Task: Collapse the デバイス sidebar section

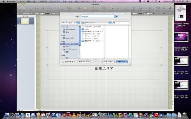Action: pyautogui.click(x=61, y=27)
